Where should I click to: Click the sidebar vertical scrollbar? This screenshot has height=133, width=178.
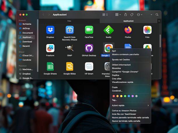tap(38, 45)
